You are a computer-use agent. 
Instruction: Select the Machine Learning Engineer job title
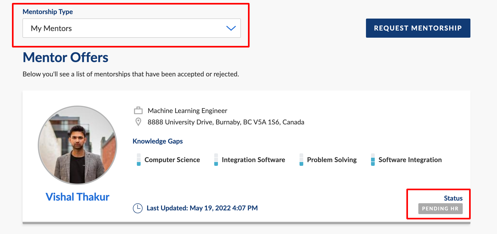click(x=187, y=111)
